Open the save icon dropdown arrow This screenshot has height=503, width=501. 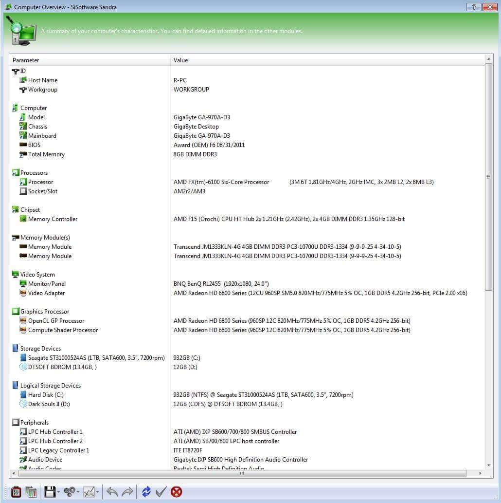click(x=59, y=492)
